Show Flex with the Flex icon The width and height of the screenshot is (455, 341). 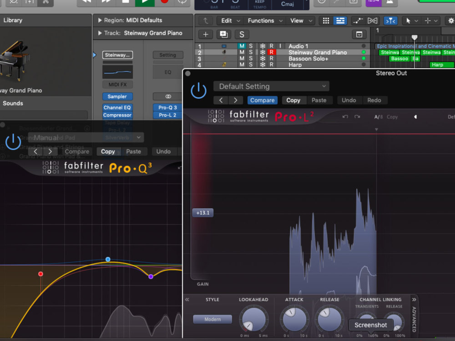click(x=372, y=20)
